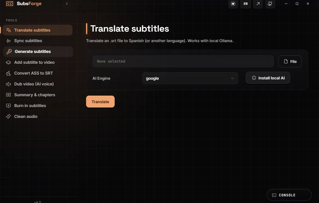
Task: Click the sparkle icon beside Clean audio
Action: pos(8,116)
